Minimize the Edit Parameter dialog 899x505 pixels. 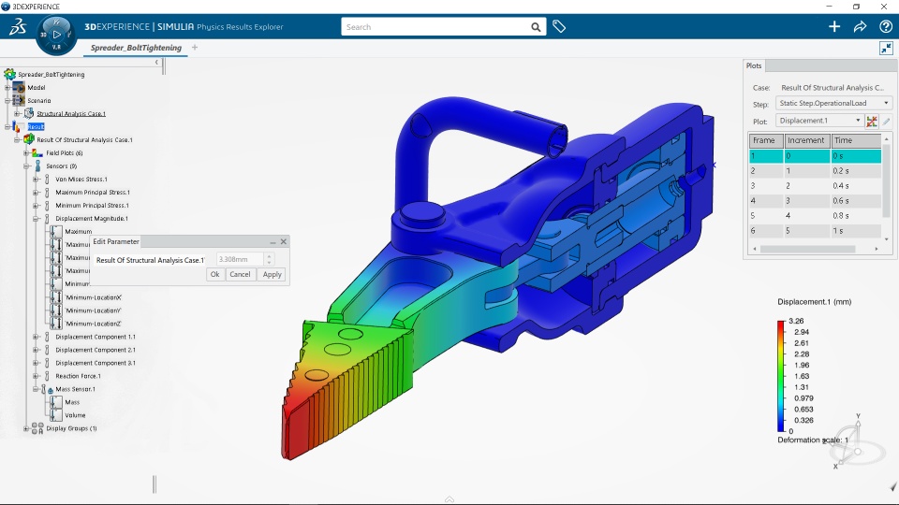273,242
